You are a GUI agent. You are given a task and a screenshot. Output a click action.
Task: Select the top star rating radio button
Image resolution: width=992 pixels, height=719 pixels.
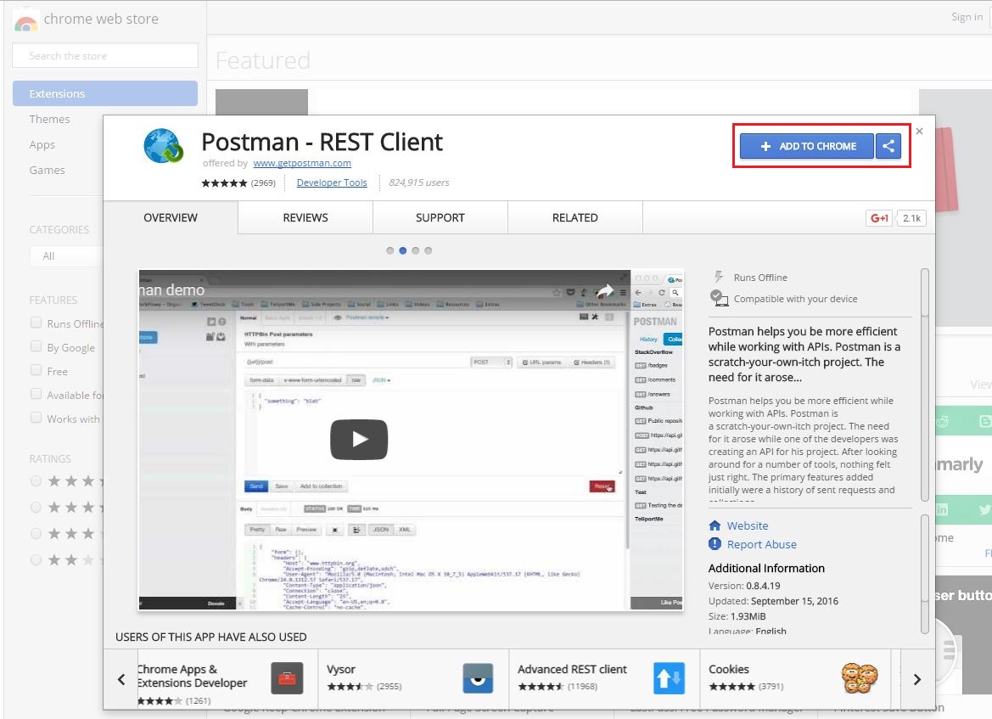36,481
